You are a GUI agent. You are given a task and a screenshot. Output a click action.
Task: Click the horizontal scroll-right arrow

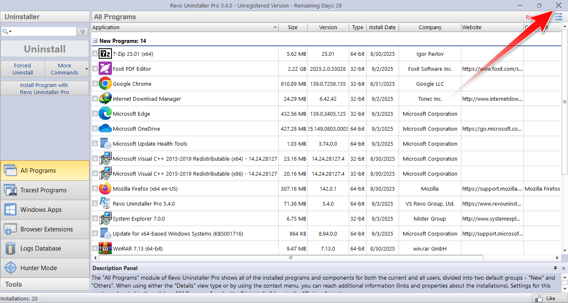tap(558, 258)
